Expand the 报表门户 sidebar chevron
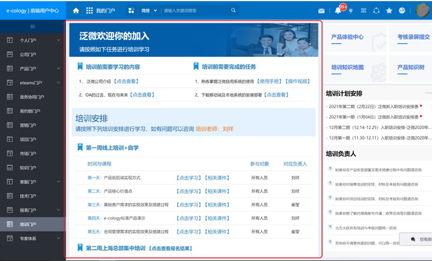The image size is (432, 261). 58,210
